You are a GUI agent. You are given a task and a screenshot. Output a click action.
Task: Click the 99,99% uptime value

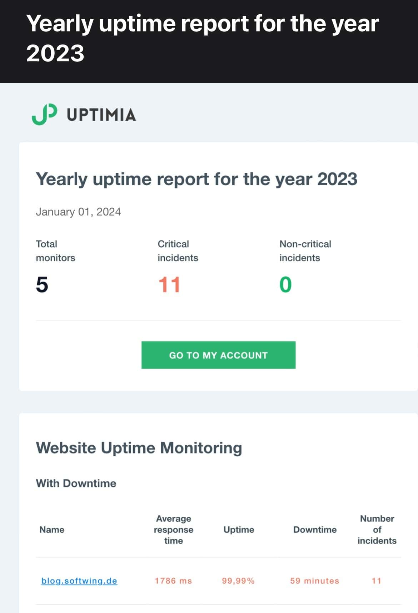click(x=238, y=581)
